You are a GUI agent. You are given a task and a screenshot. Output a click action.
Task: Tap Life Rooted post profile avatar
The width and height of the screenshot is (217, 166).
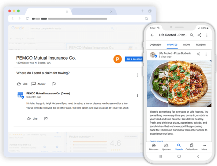[153, 55]
